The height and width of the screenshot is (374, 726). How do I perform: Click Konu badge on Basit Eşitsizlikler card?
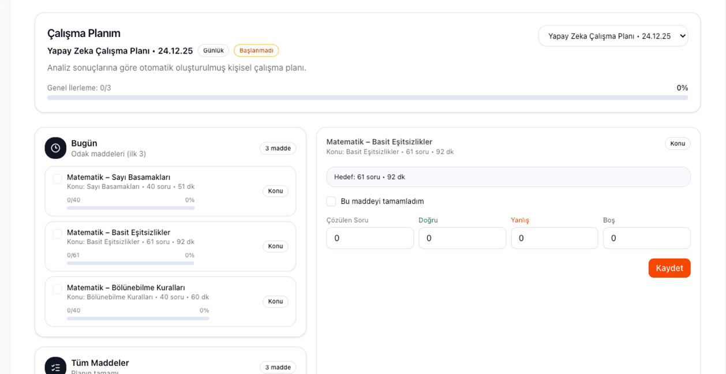[x=275, y=246]
